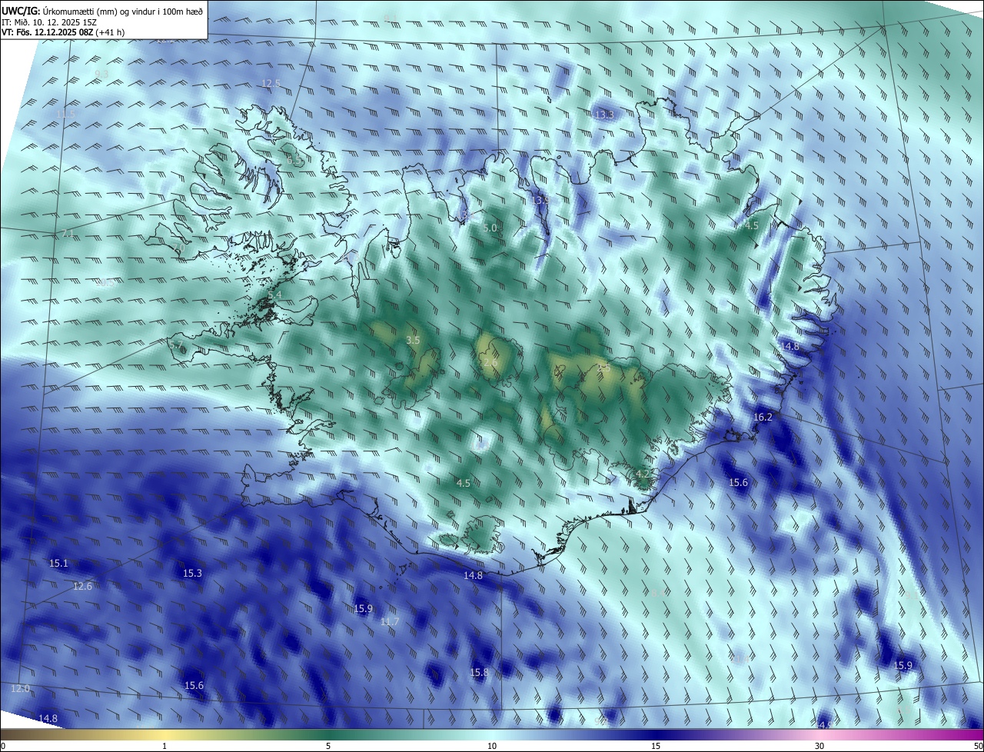Click the '15.8' value over the ocean
Screen dimensions: 984x752
pyautogui.click(x=479, y=673)
